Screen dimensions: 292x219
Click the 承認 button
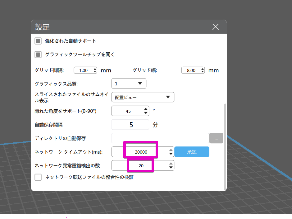[x=192, y=152]
